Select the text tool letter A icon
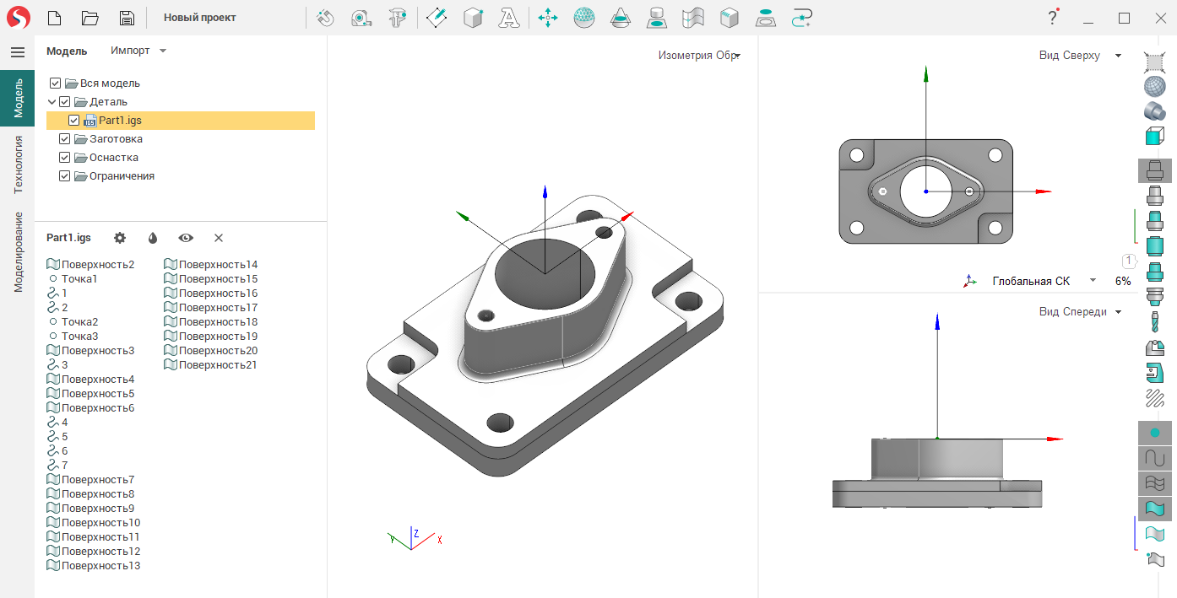 [509, 18]
